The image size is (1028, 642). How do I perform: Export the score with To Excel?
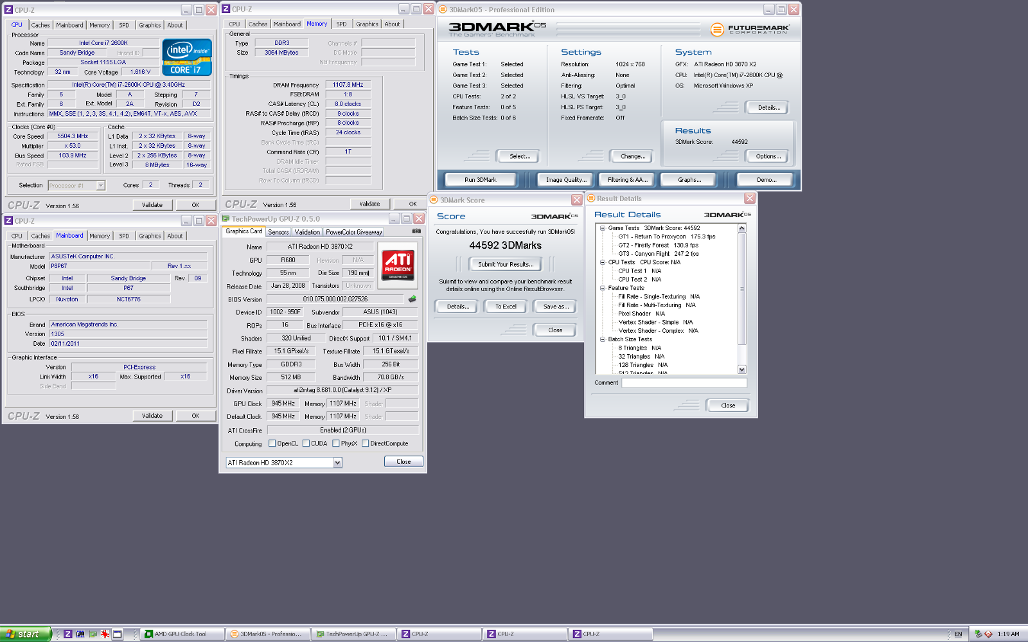[506, 307]
